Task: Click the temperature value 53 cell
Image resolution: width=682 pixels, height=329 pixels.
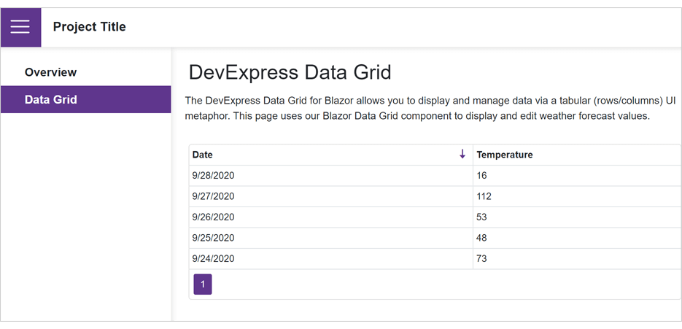Action: (x=481, y=217)
